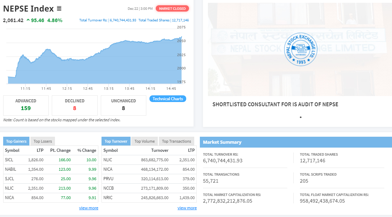Image resolution: width=392 pixels, height=217 pixels.
Task: Click the note about stock count mapping
Action: (x=62, y=120)
